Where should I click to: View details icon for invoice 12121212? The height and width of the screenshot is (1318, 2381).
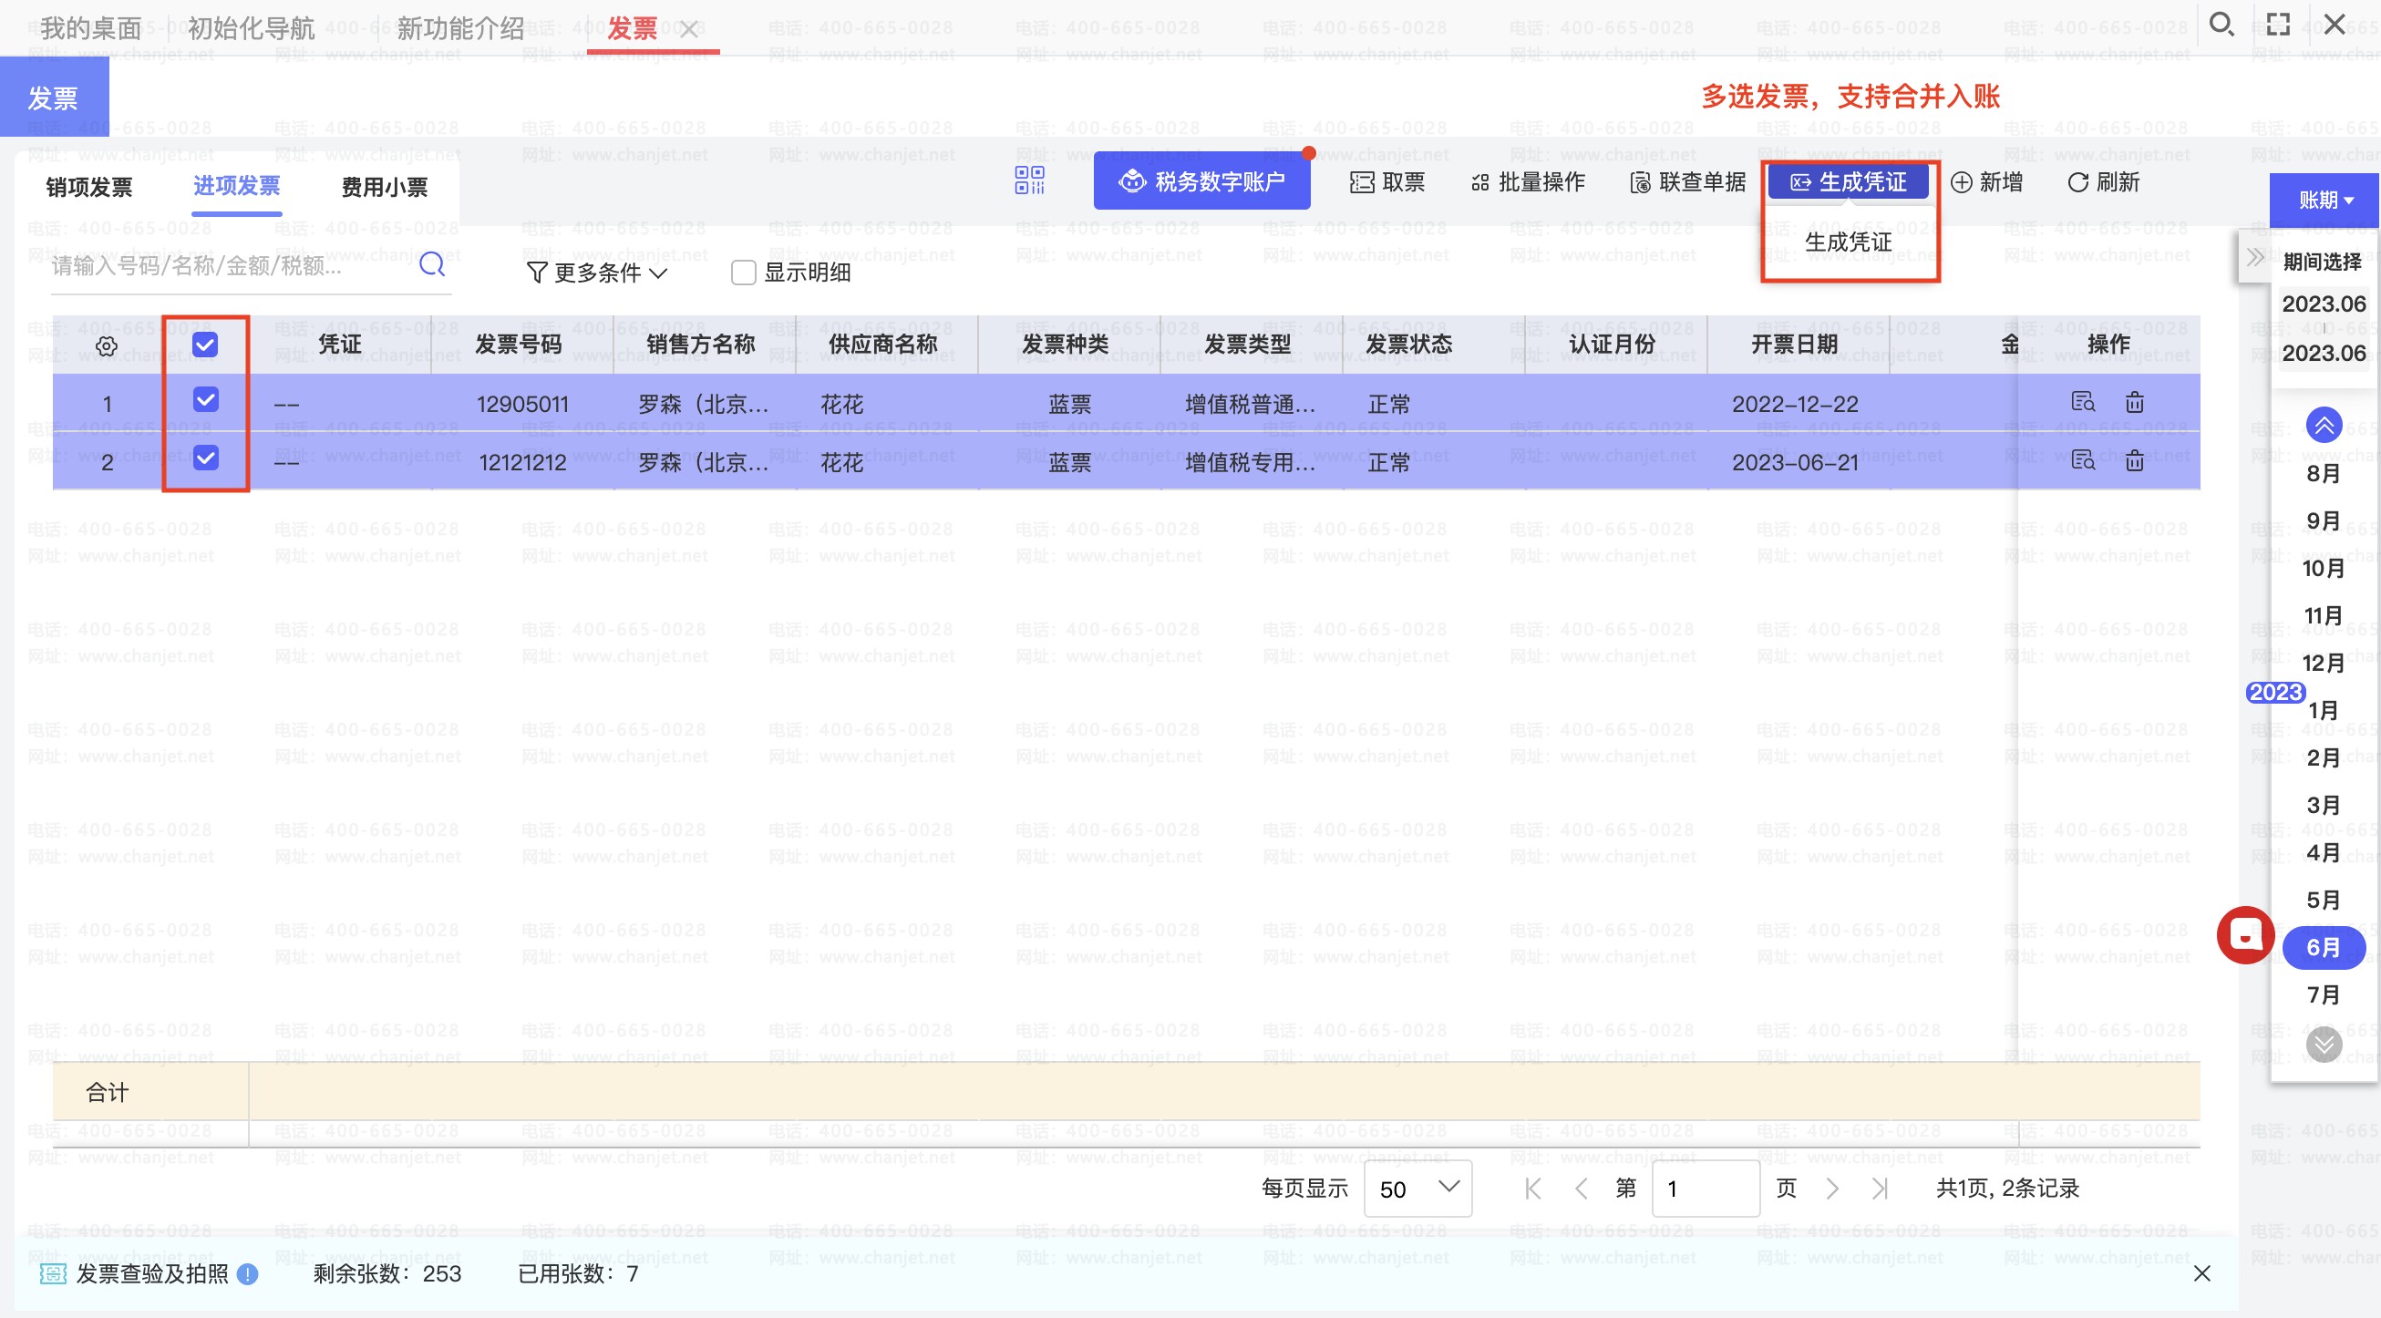[2082, 461]
